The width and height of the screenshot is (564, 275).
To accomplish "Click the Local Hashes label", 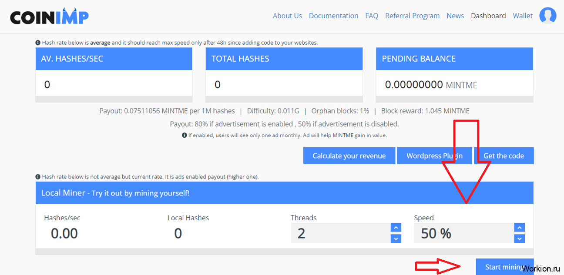I will (188, 218).
